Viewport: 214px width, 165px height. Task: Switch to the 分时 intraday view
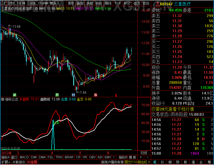coord(11,3)
